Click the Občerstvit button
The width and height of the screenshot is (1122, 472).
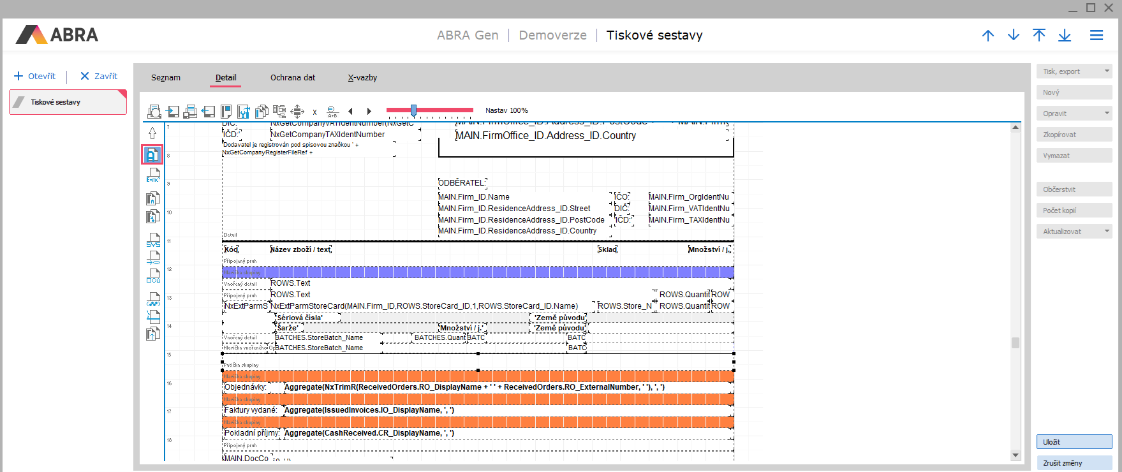click(x=1074, y=189)
